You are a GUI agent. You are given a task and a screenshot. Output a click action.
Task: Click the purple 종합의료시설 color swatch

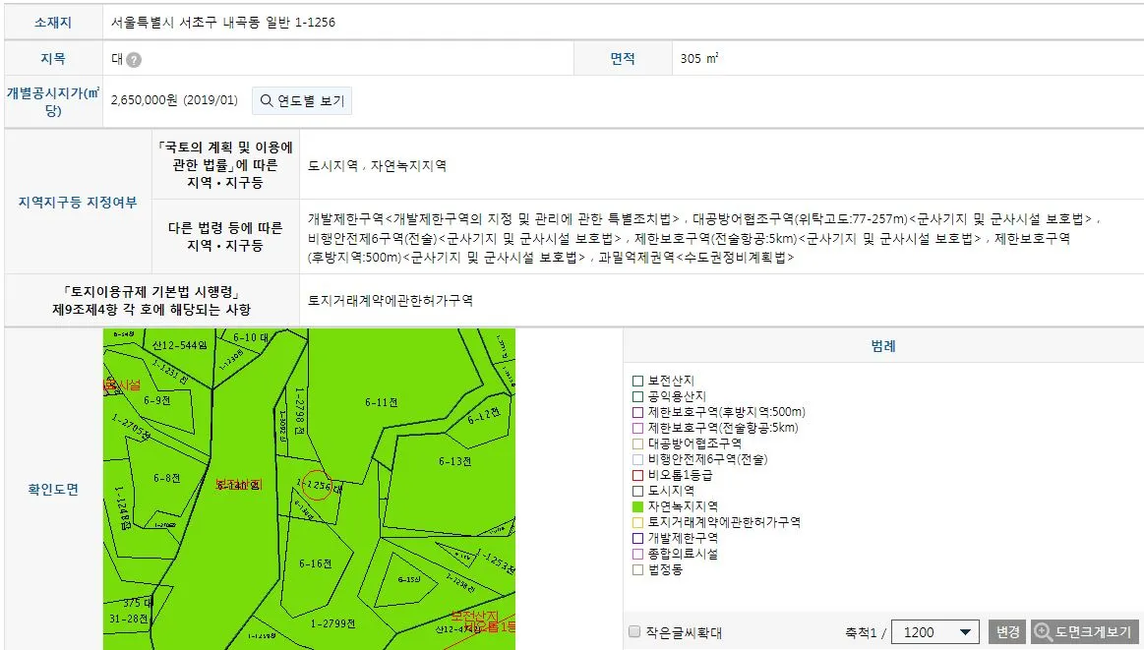tap(637, 555)
